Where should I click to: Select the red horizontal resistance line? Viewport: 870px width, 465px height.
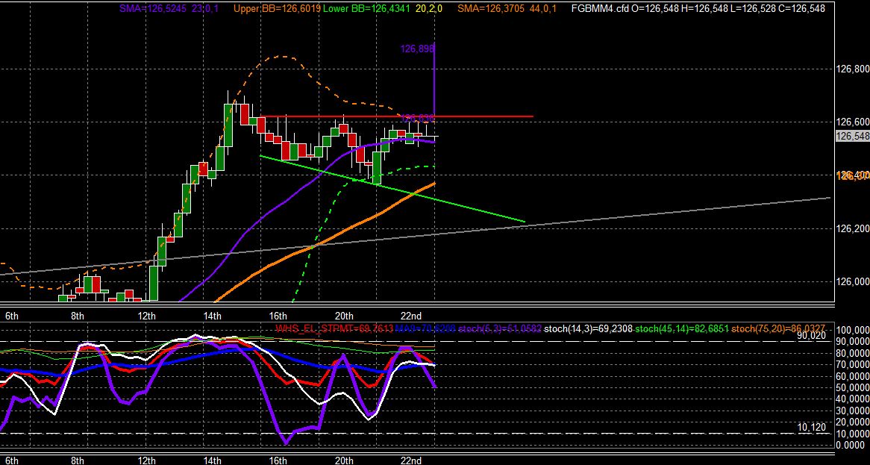tap(397, 116)
